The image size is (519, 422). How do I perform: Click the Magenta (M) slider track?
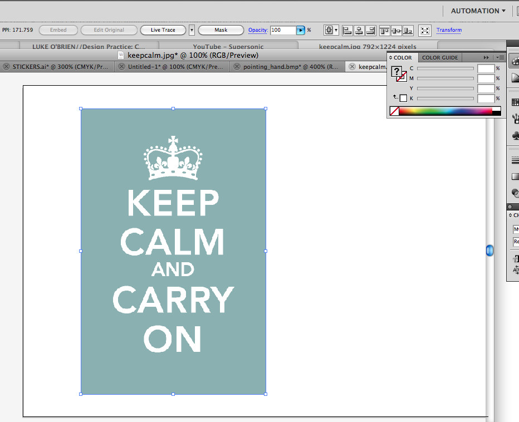pos(445,78)
